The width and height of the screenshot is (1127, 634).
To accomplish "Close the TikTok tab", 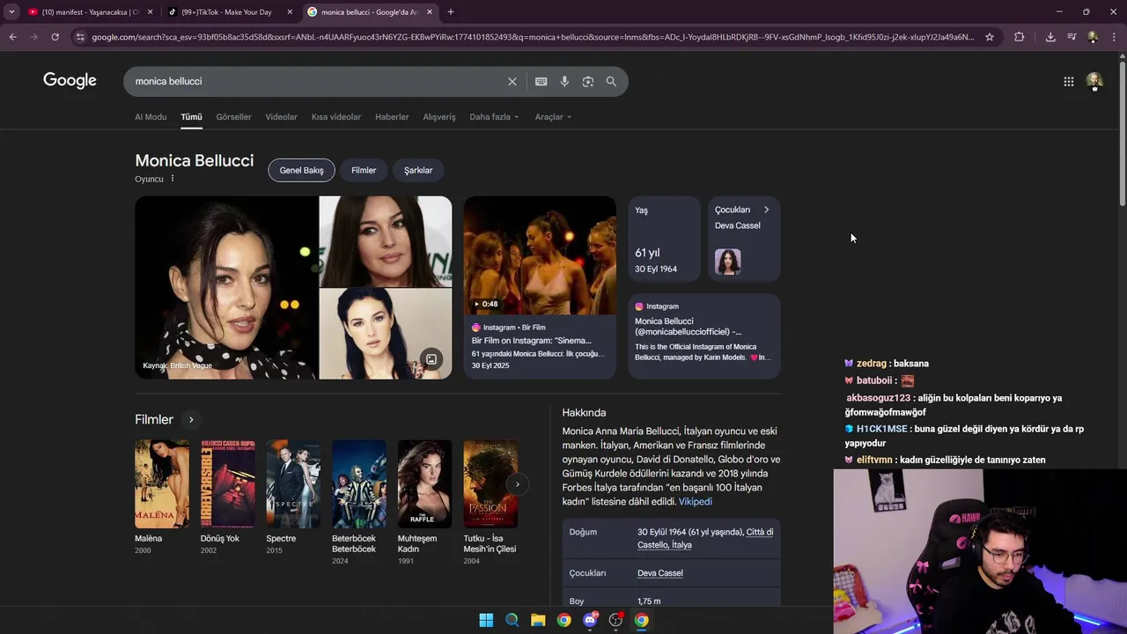I will 290,12.
